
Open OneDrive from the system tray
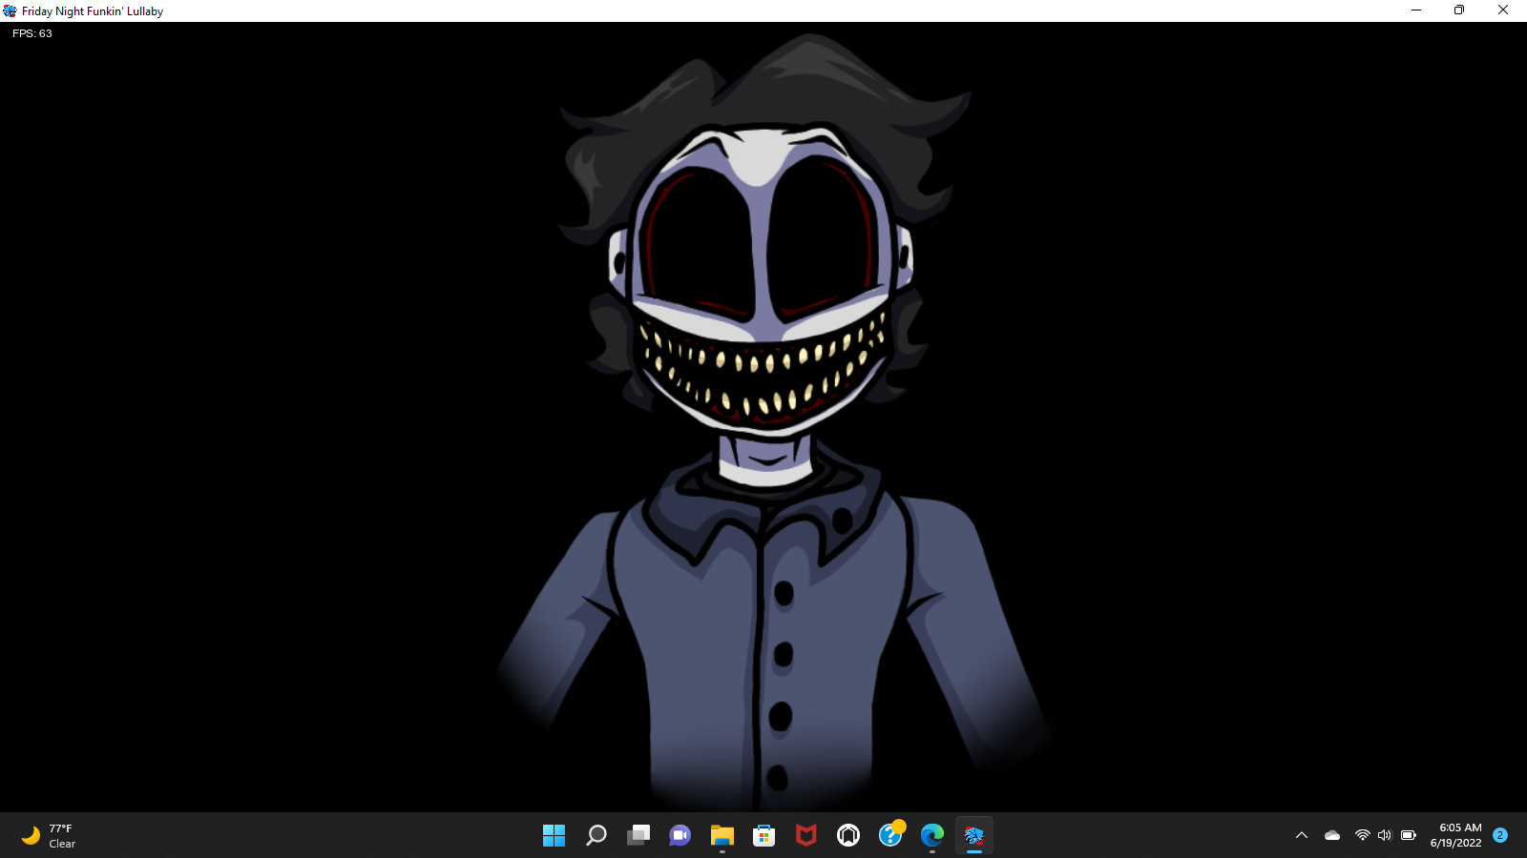point(1331,835)
